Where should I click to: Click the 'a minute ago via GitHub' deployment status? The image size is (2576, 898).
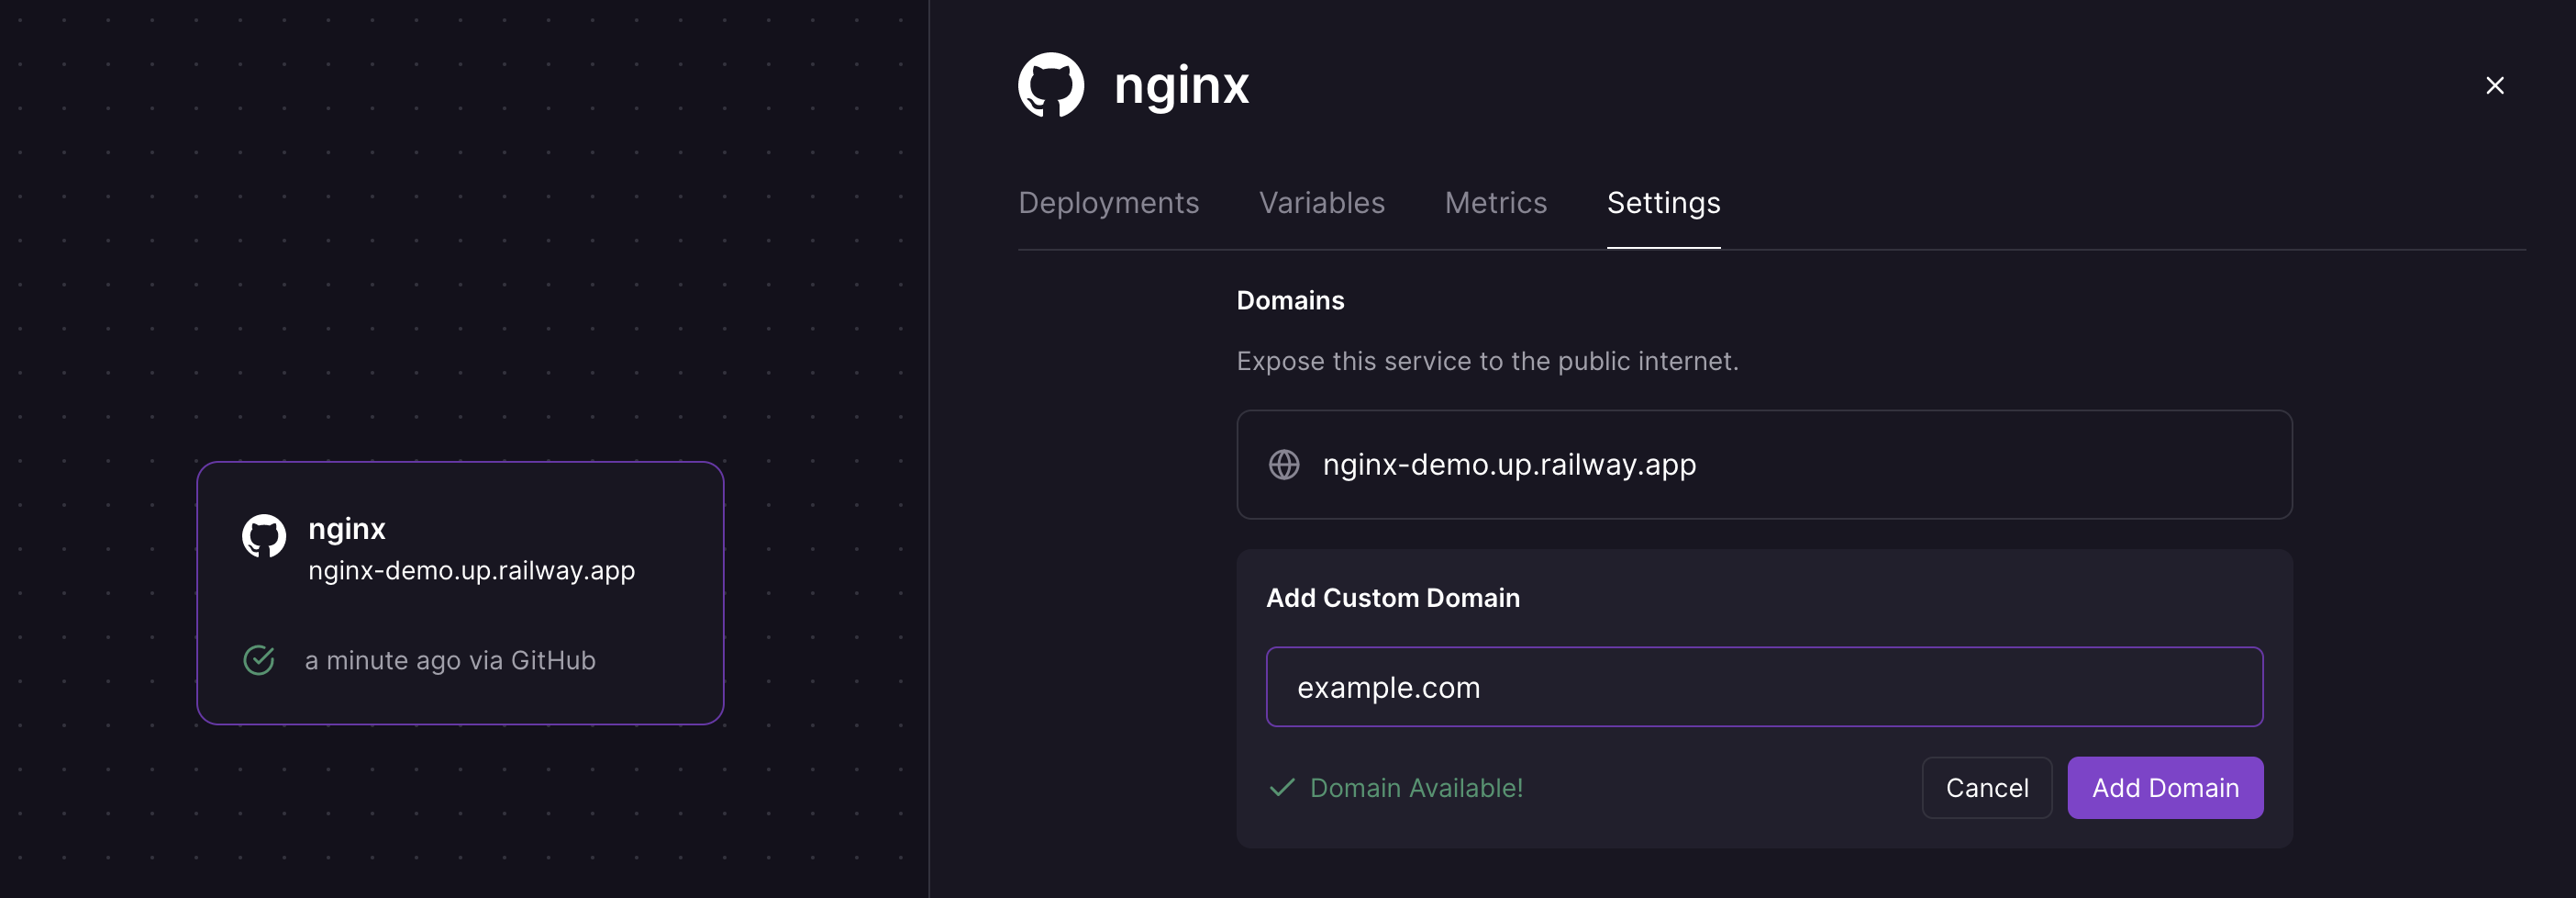pyautogui.click(x=450, y=660)
